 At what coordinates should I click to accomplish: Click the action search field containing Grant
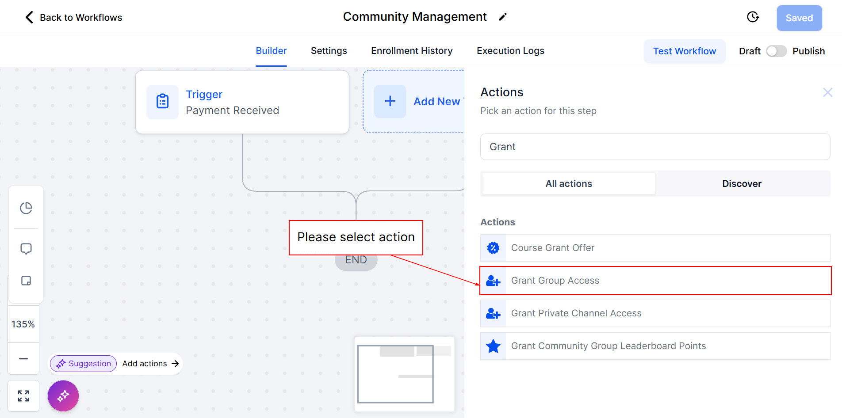point(655,147)
